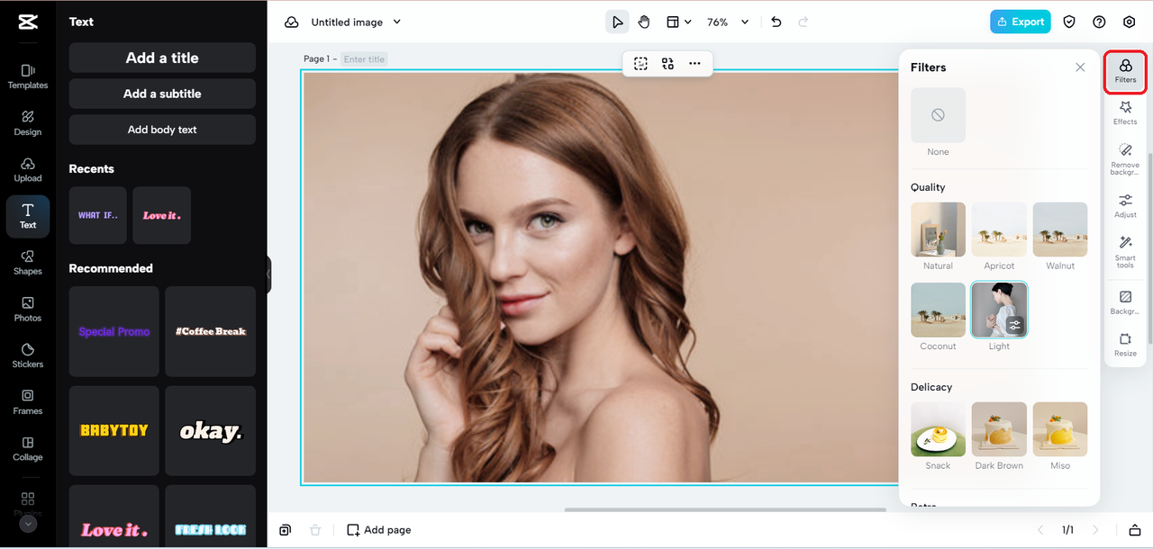Click the replace image icon above canvas
Viewport: 1153px width, 549px height.
667,63
